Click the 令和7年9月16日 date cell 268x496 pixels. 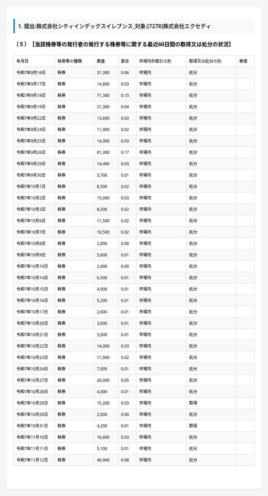[31, 72]
